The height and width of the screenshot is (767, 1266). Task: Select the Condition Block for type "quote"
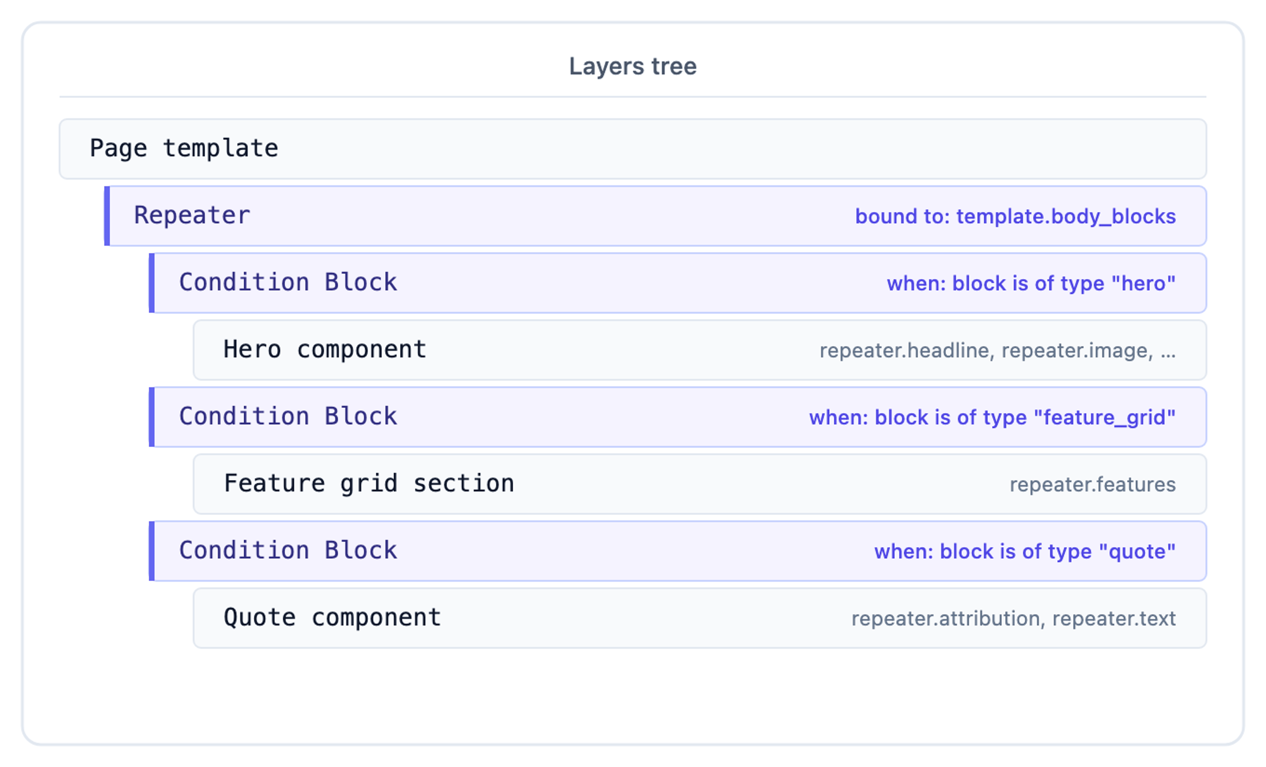click(x=678, y=551)
